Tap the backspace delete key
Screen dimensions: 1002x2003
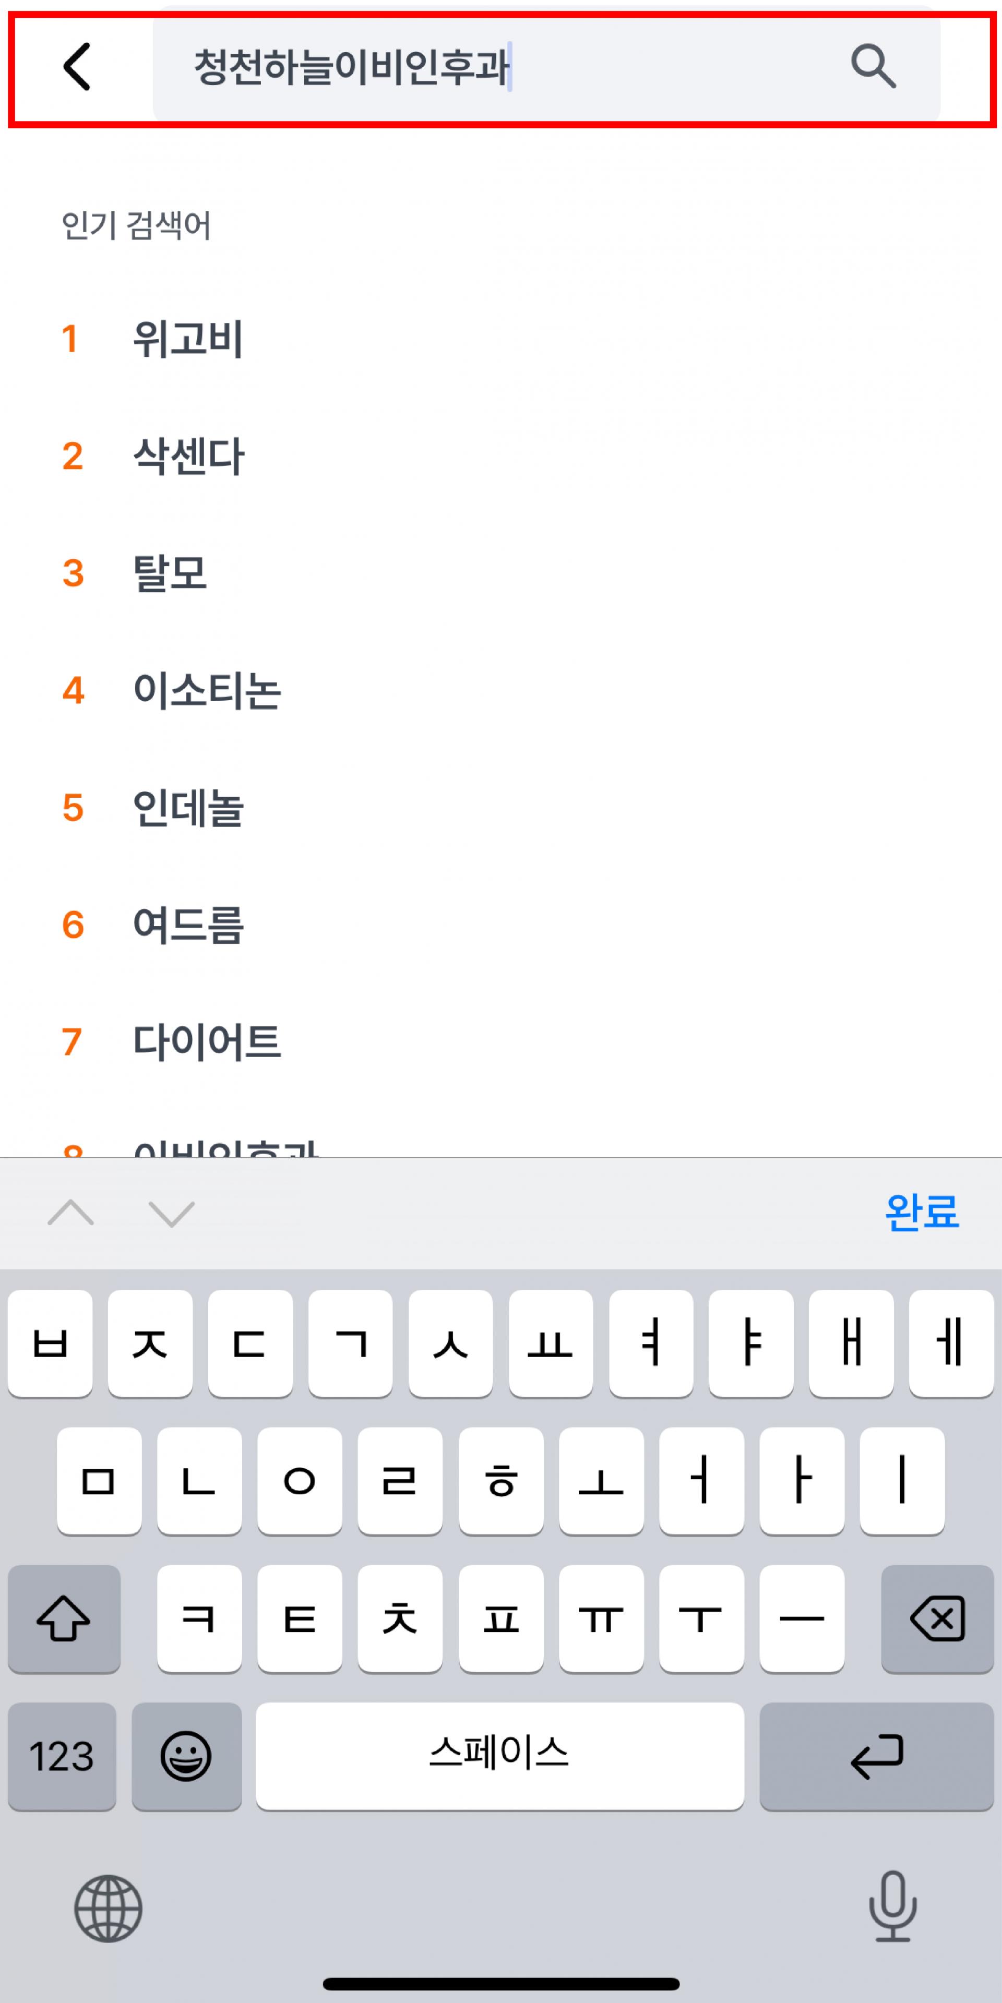tap(937, 1619)
